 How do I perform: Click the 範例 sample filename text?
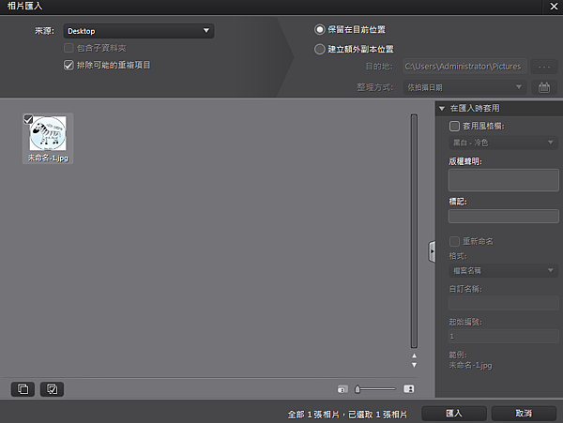tap(470, 365)
